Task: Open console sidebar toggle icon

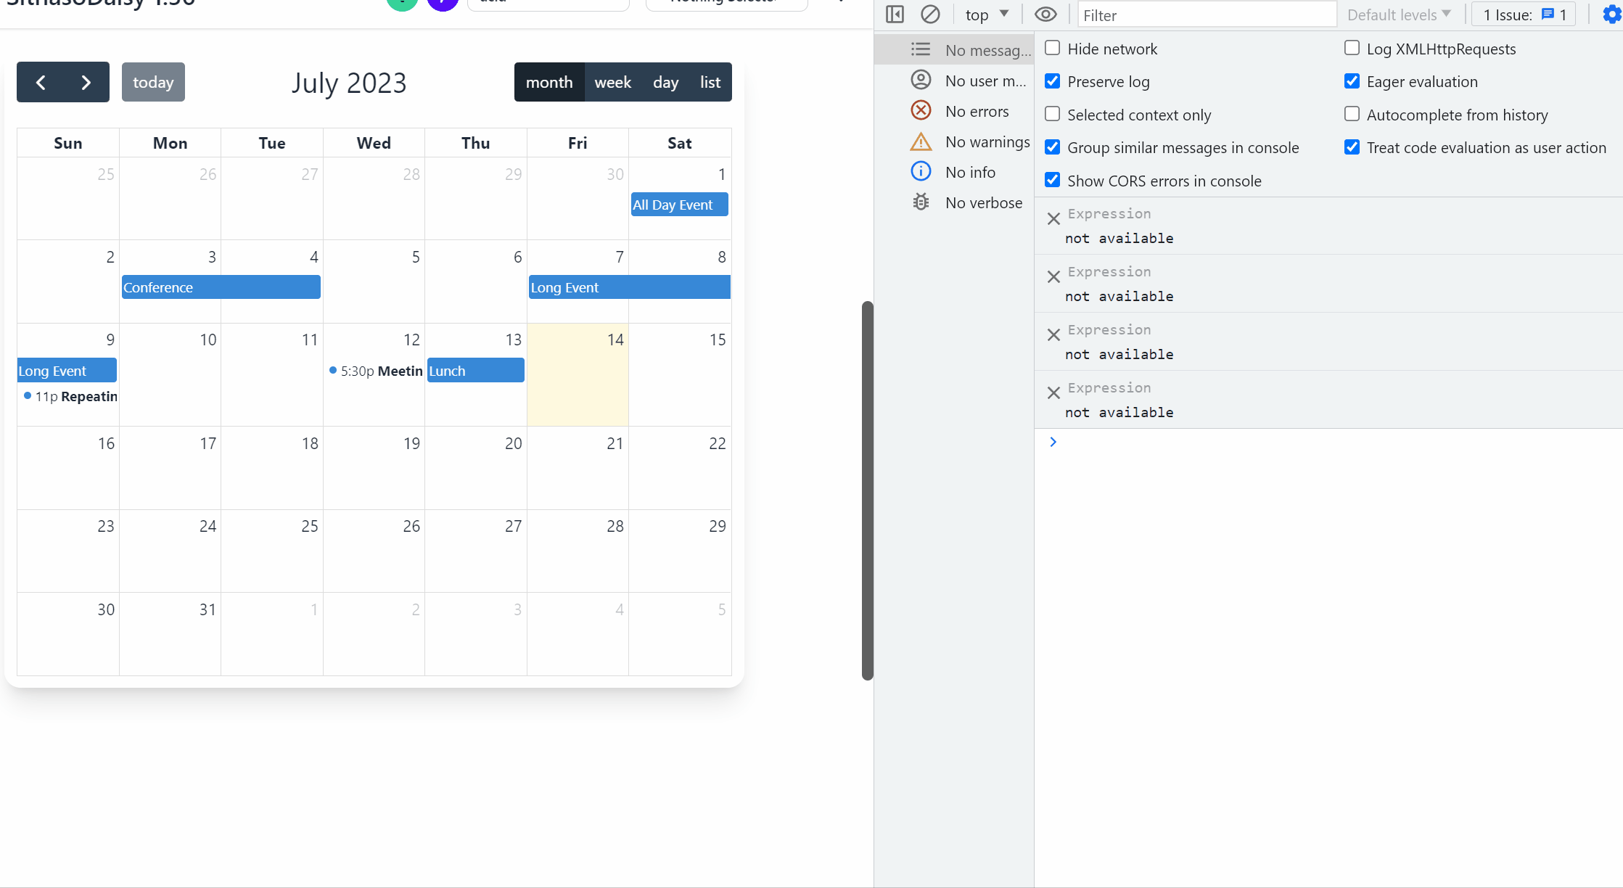Action: pyautogui.click(x=895, y=14)
